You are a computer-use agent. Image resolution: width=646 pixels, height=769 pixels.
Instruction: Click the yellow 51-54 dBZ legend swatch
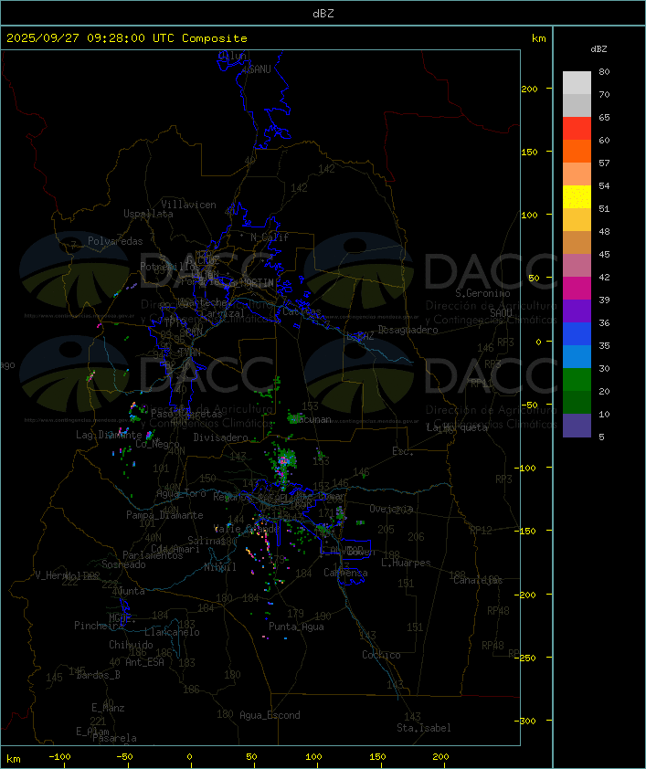577,196
